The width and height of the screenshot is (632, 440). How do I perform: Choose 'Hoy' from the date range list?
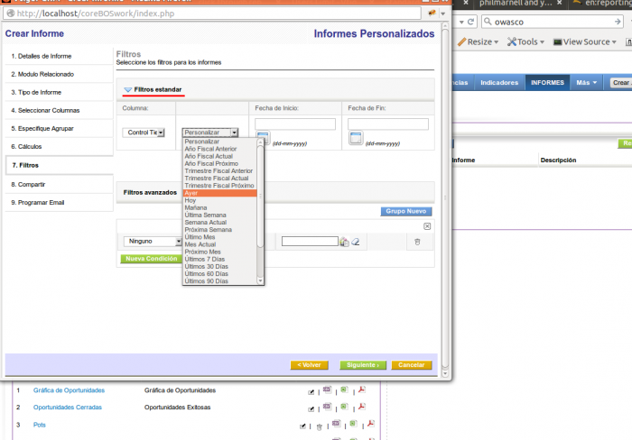pos(191,200)
